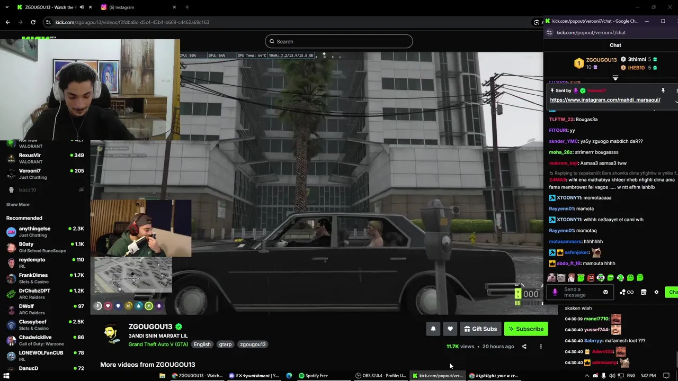
Task: Open reydempto recommended channel
Action: (45, 262)
